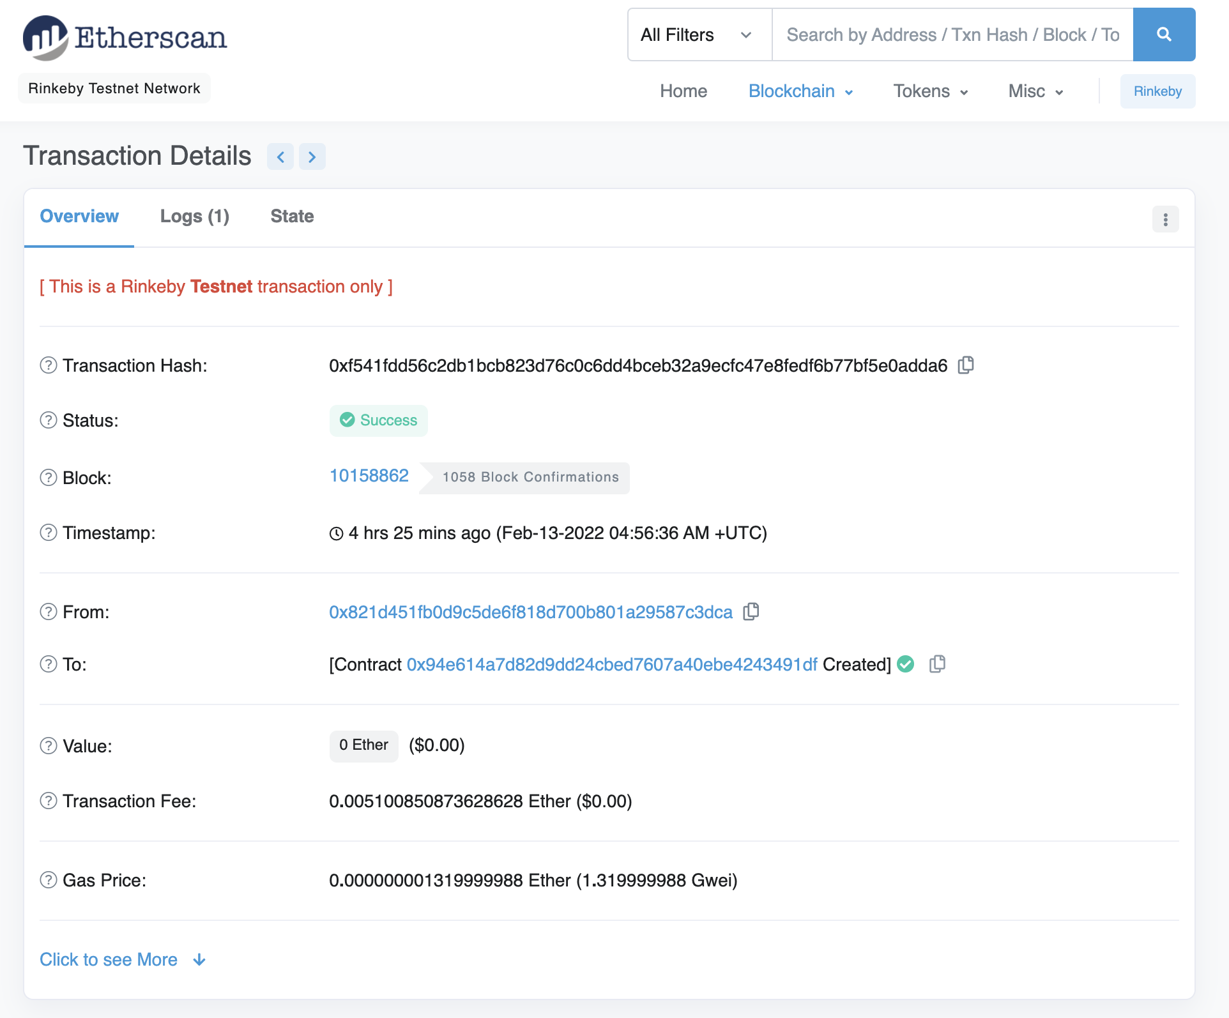The image size is (1229, 1018).
Task: Switch to the State tab
Action: point(292,217)
